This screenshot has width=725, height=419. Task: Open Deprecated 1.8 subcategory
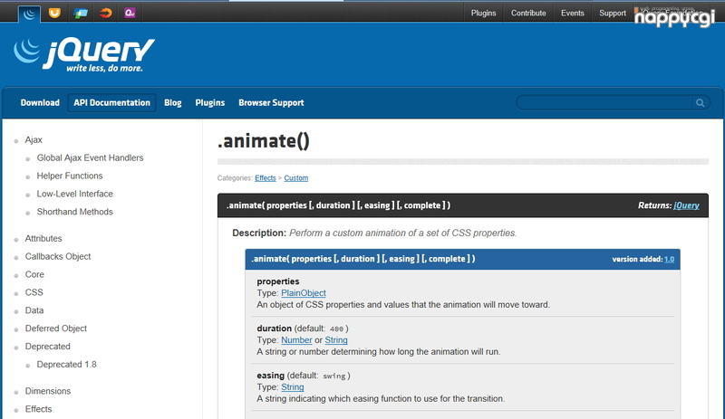(x=66, y=365)
